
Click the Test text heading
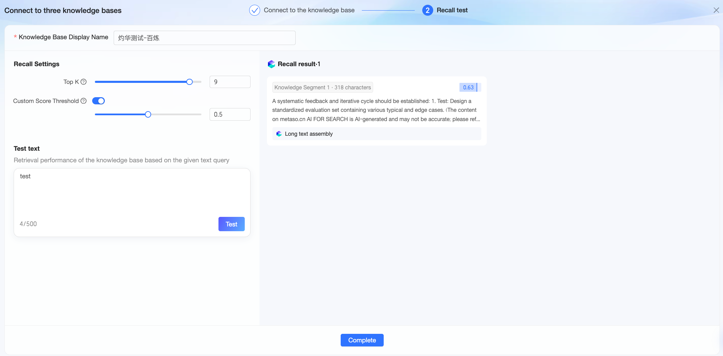27,149
